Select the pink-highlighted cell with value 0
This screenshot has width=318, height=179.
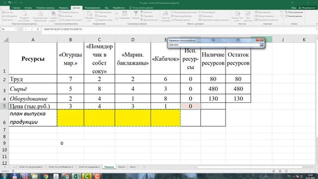click(190, 106)
